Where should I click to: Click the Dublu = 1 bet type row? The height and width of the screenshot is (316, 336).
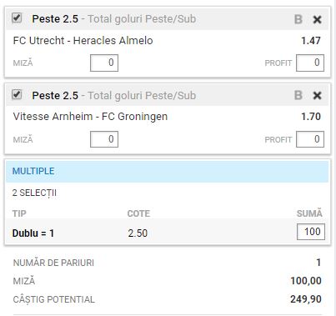167,233
